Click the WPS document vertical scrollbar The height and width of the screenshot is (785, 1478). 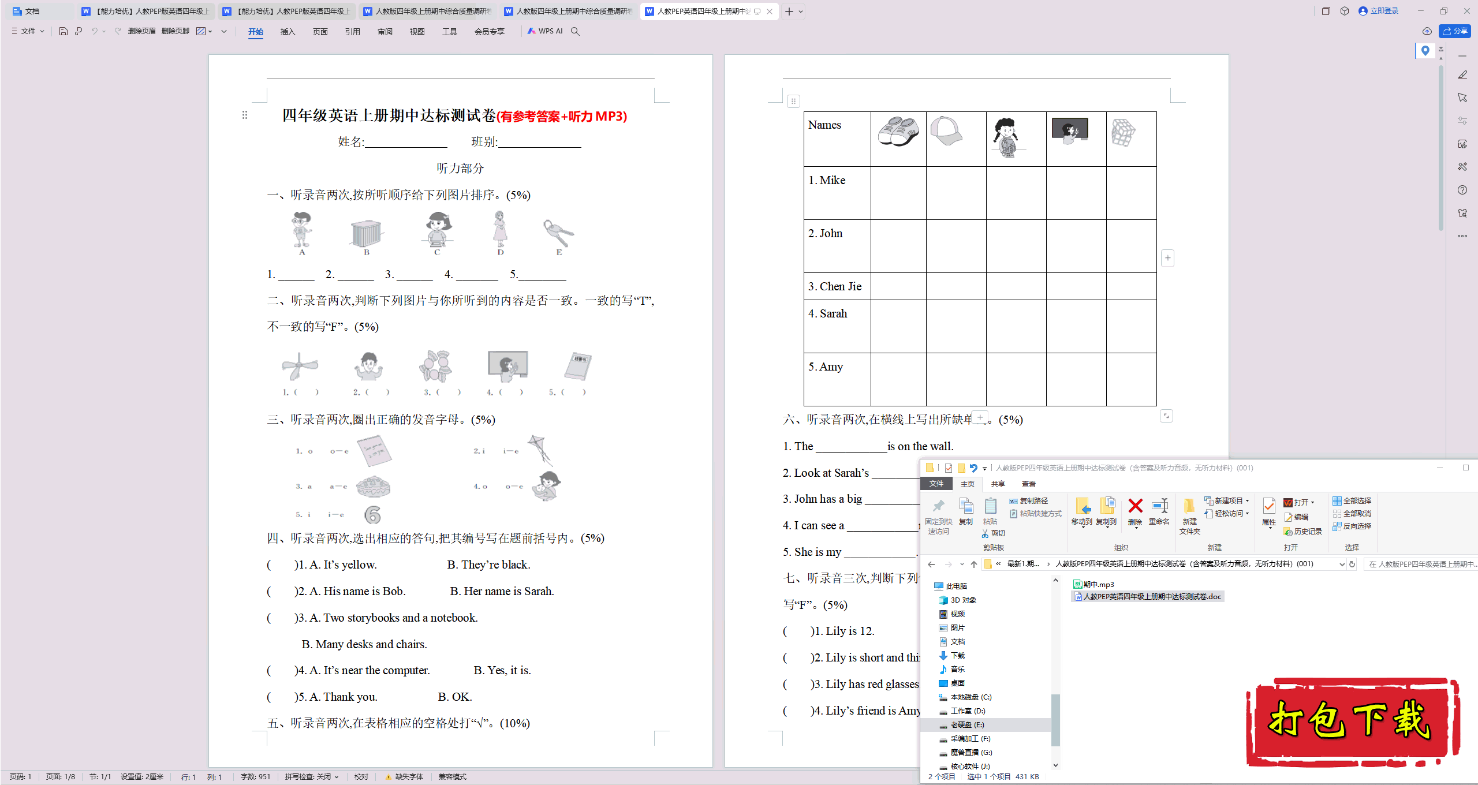[1441, 148]
